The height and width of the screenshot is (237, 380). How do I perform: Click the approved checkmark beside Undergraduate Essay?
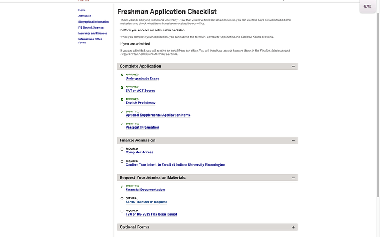tap(122, 75)
